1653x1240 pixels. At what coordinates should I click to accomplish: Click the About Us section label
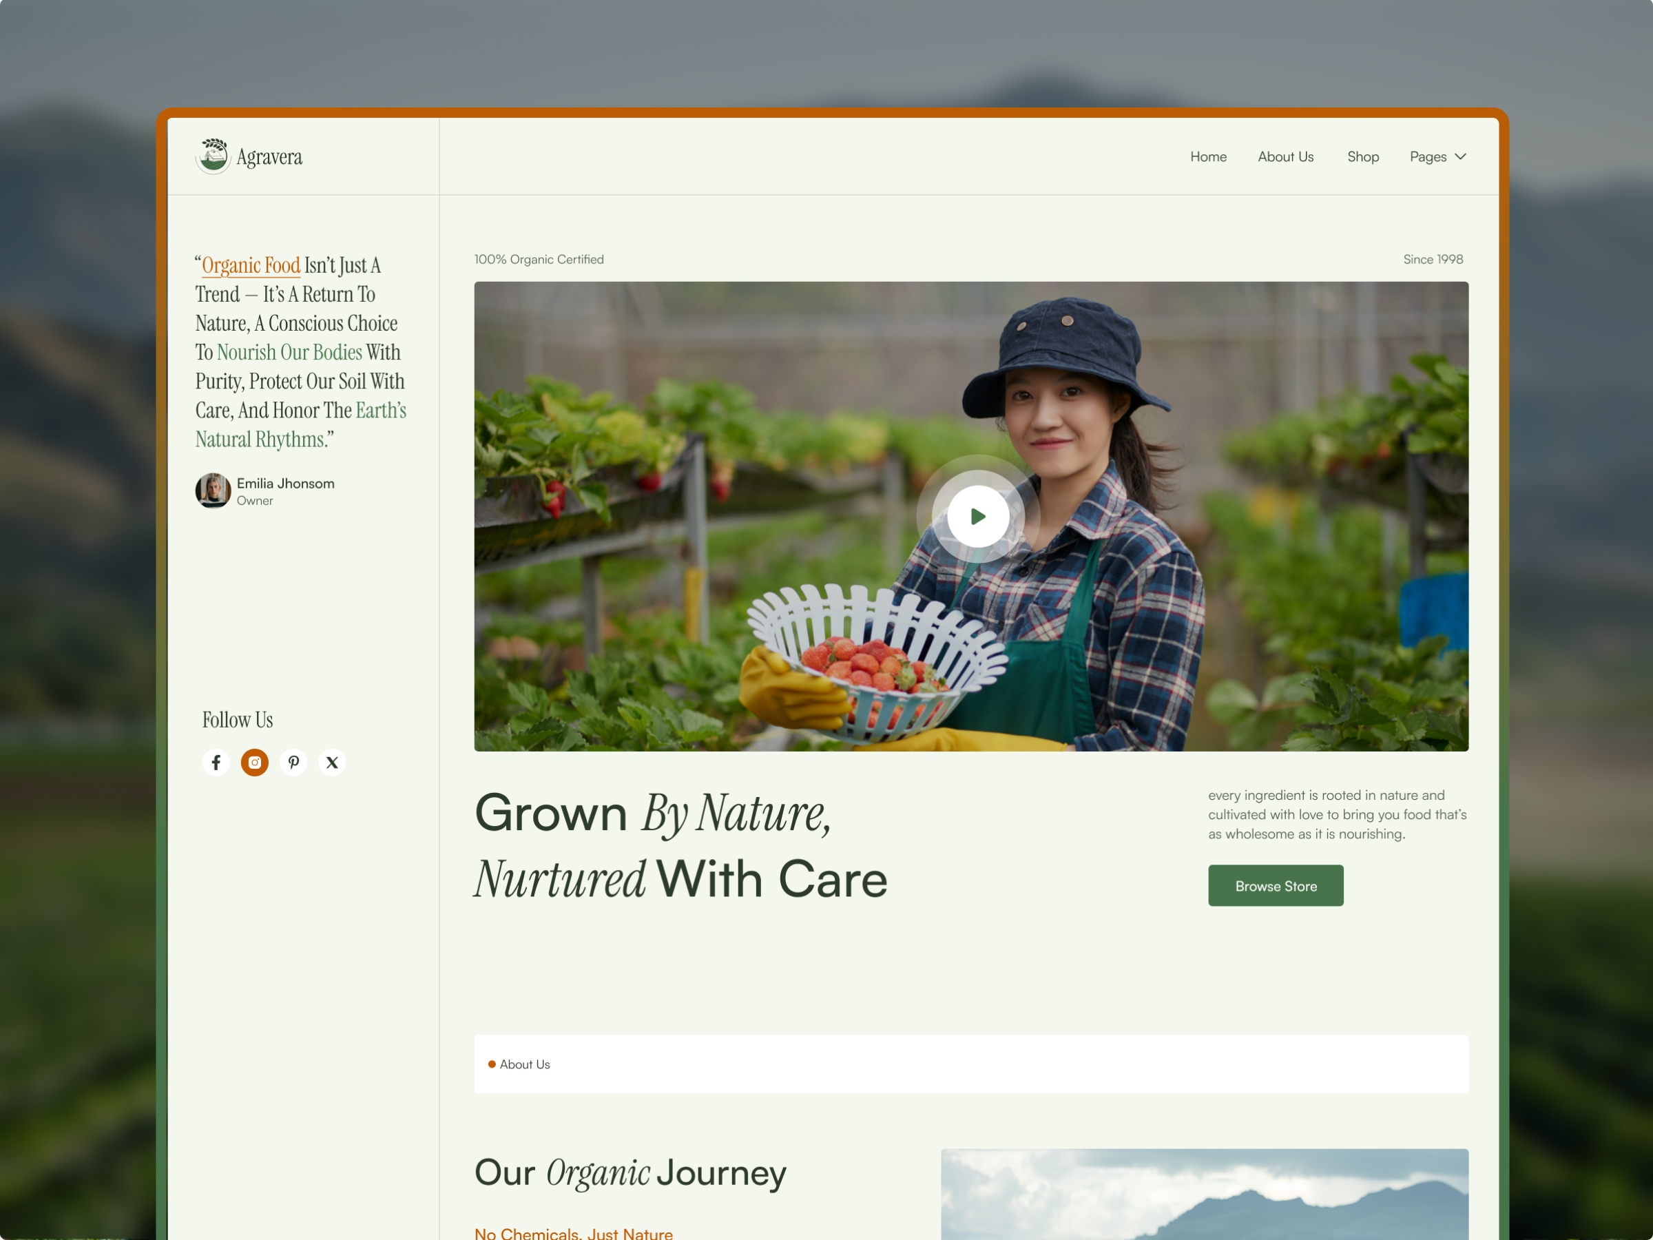click(x=525, y=1064)
